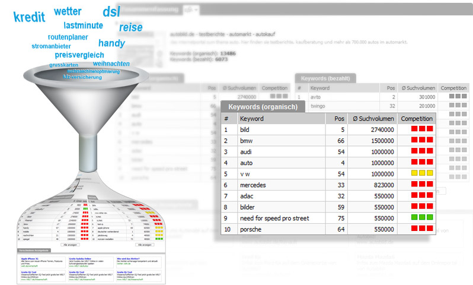The width and height of the screenshot is (473, 285).
Task: Click 'routenplaner' in the tag cloud
Action: click(68, 37)
